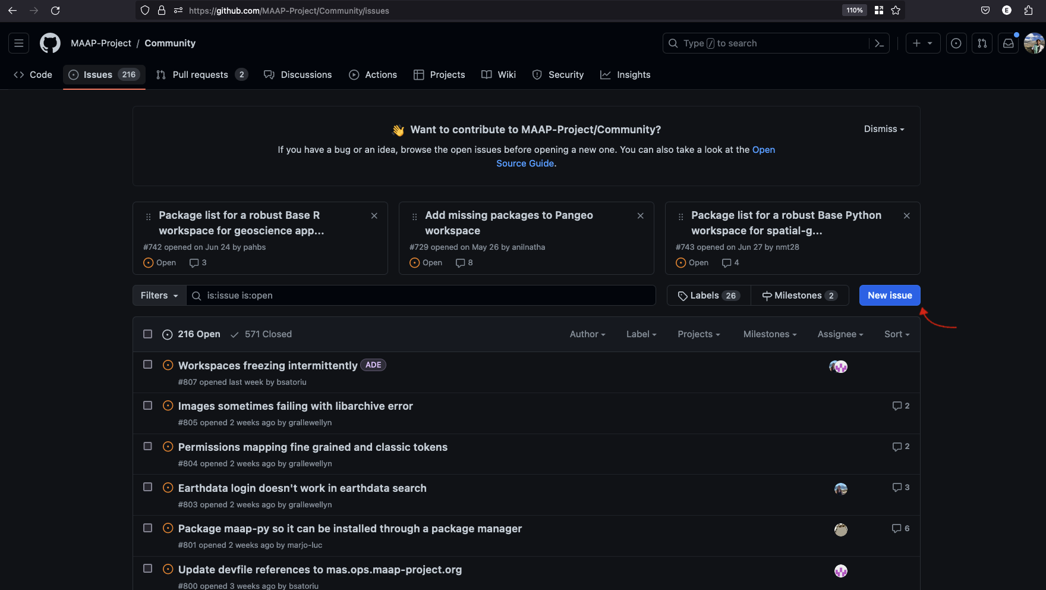Check the Workspaces freezing intermittently issue

click(148, 365)
